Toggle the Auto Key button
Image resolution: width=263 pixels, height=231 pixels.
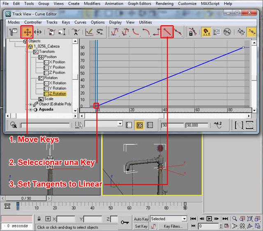click(x=141, y=219)
